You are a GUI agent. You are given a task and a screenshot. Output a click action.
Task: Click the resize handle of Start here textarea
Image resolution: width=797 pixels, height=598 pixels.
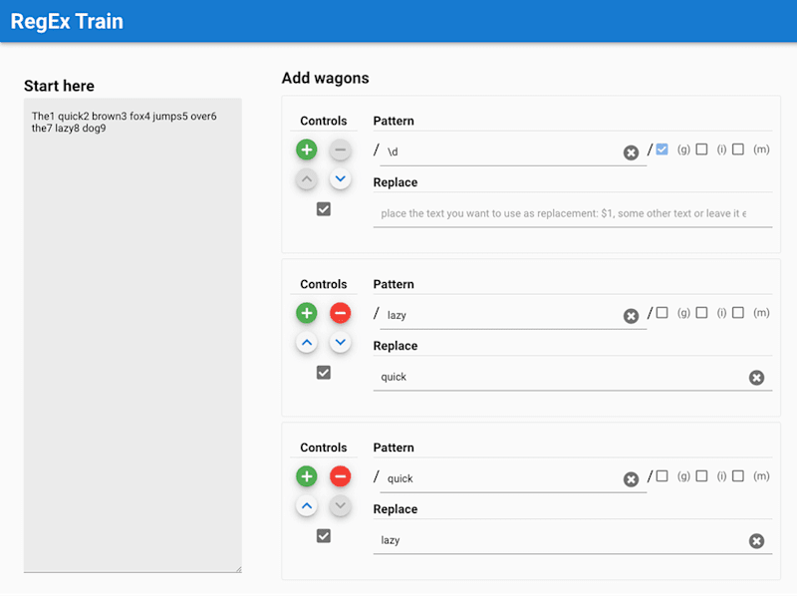tap(238, 569)
